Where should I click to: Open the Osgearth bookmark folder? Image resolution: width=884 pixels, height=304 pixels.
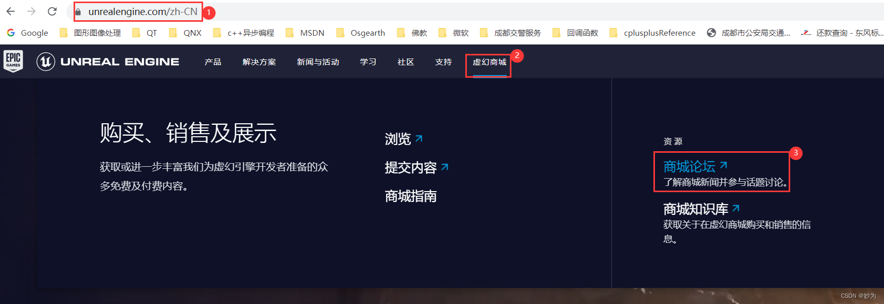click(x=361, y=33)
